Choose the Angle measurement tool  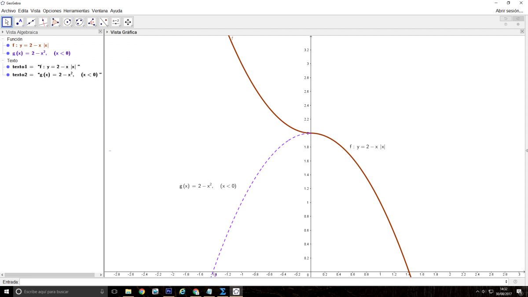point(92,22)
